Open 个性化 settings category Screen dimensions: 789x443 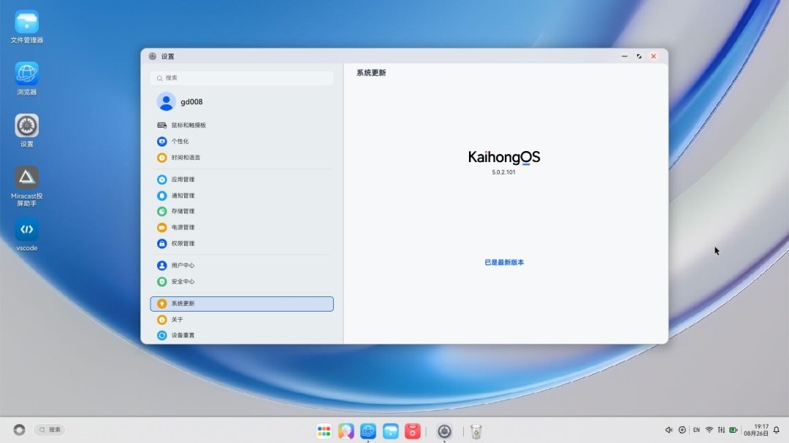(x=242, y=142)
